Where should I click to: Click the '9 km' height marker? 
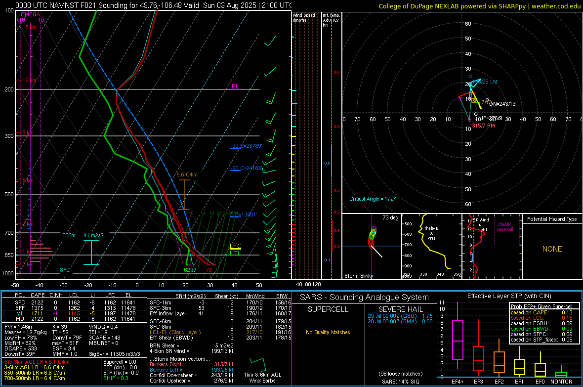coord(28,133)
